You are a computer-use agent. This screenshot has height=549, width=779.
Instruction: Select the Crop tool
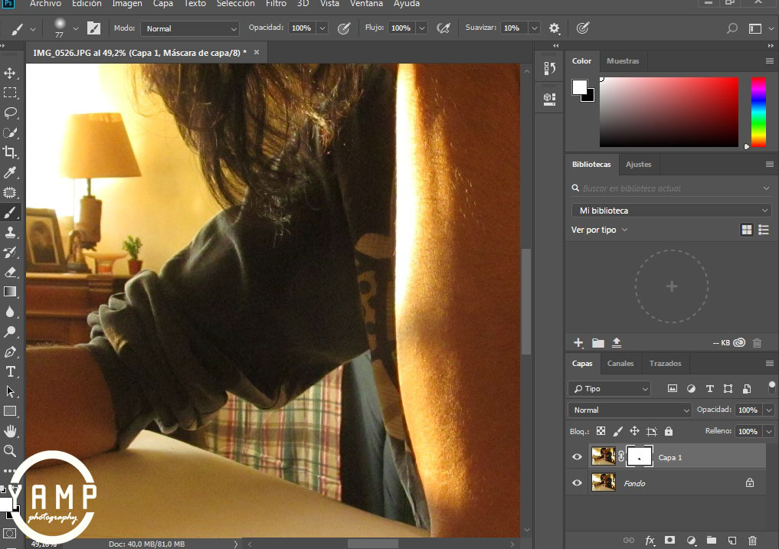click(10, 152)
